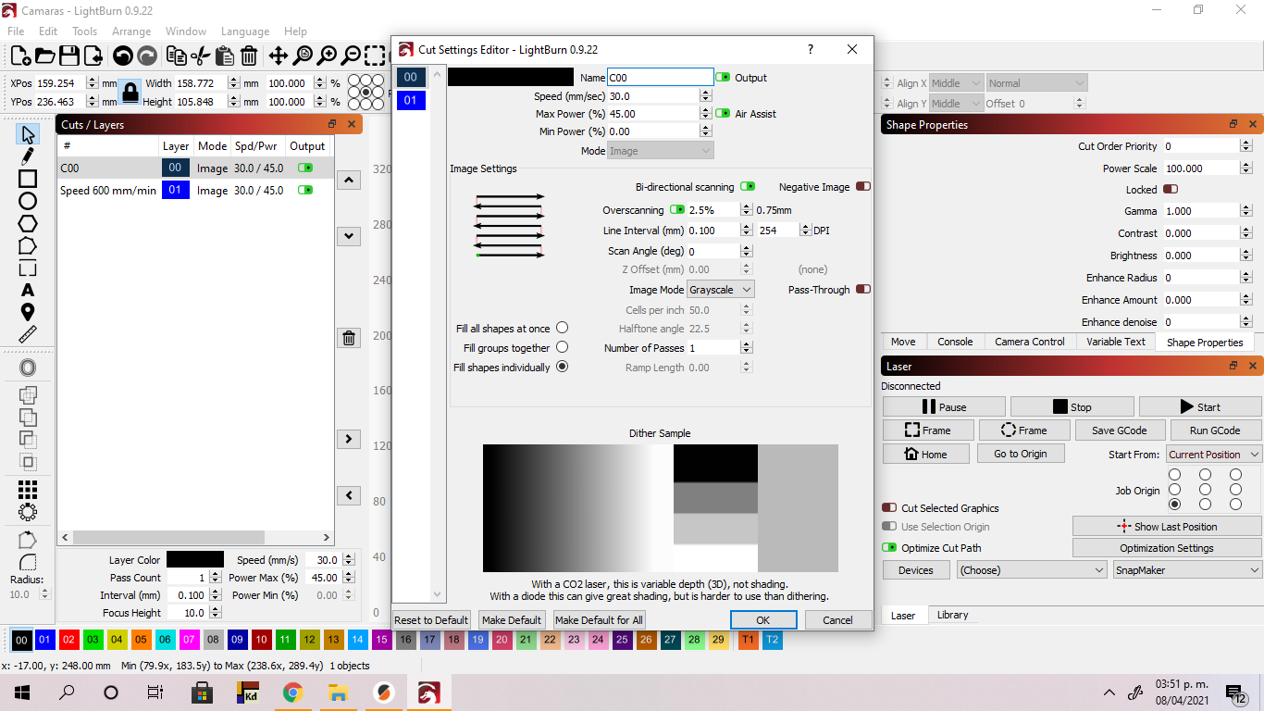This screenshot has height=711, width=1264.
Task: Toggle the aspect ratio lock icon
Action: pyautogui.click(x=130, y=92)
